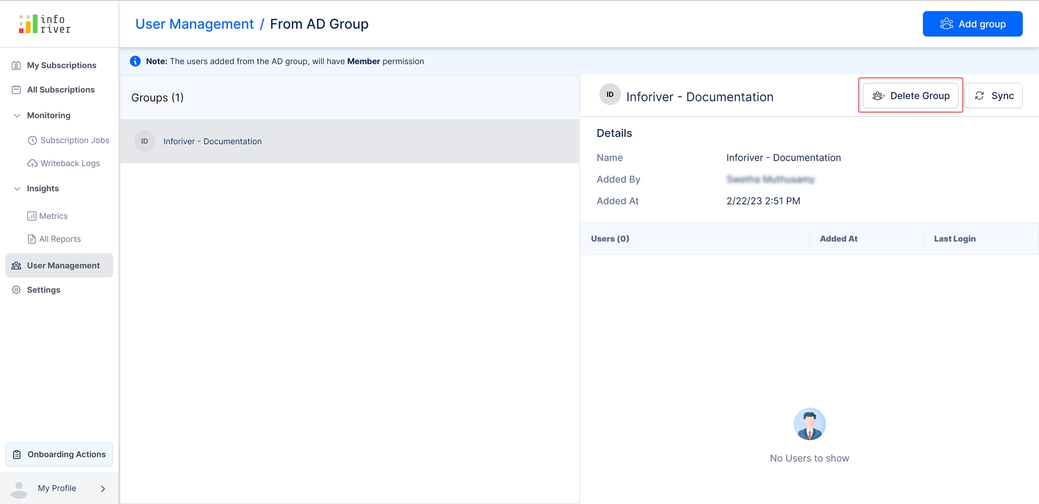
Task: Click the Metrics chart icon
Action: click(32, 216)
